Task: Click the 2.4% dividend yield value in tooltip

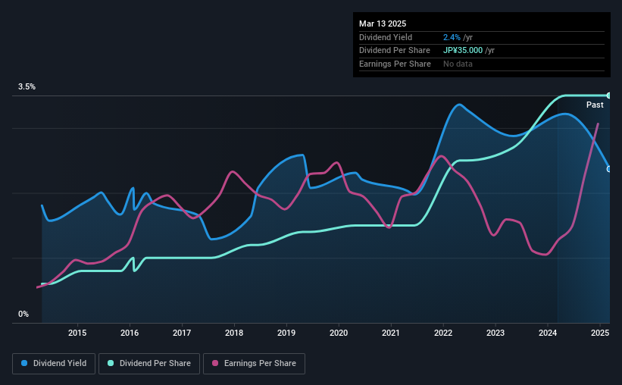Action: pos(452,37)
